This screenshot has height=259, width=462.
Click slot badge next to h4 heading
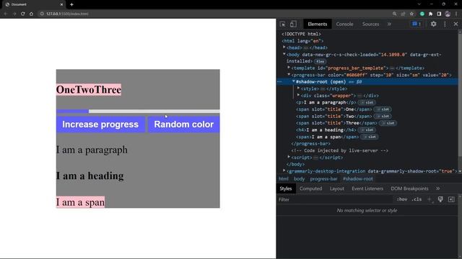(367, 129)
